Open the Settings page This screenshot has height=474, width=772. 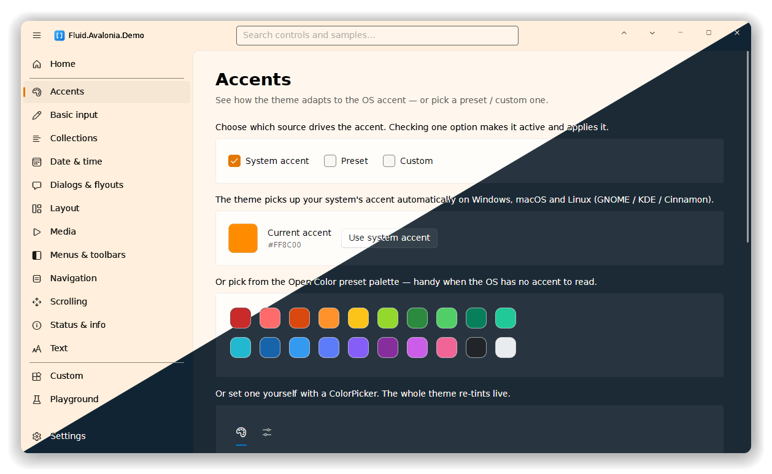click(x=107, y=436)
